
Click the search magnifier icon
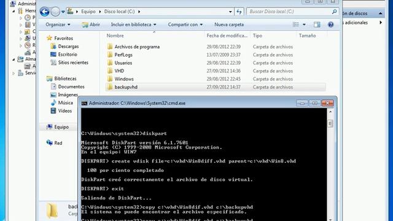(334, 12)
